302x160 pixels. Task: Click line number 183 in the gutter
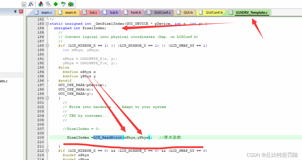pos(41,24)
